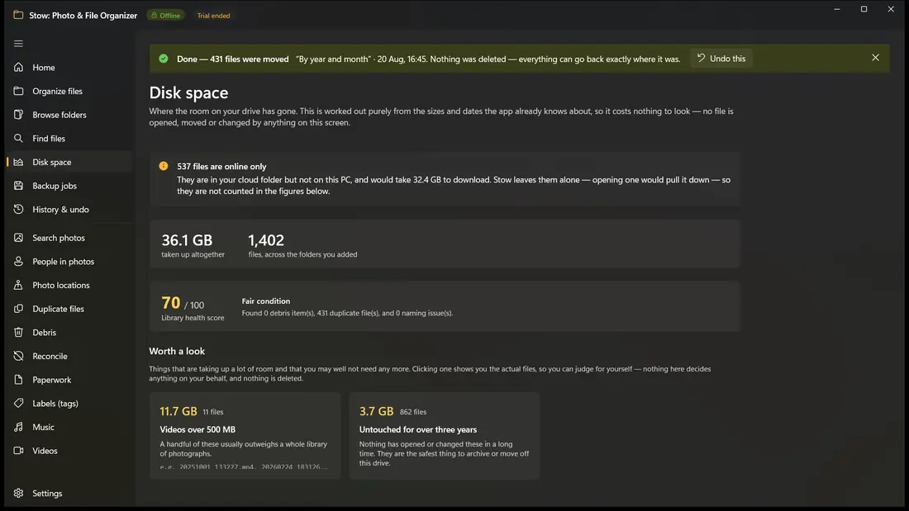The height and width of the screenshot is (511, 909).
Task: Select the People in photos icon
Action: 18,262
